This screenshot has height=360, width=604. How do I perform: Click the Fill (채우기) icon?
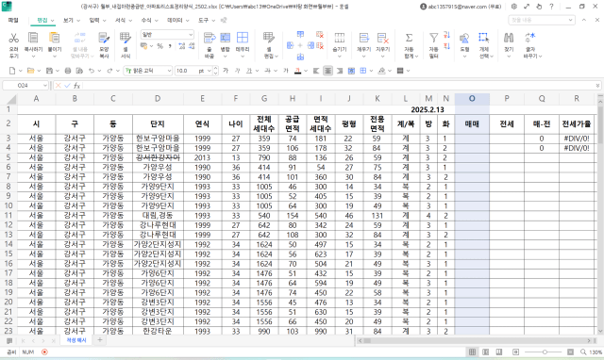click(x=363, y=38)
